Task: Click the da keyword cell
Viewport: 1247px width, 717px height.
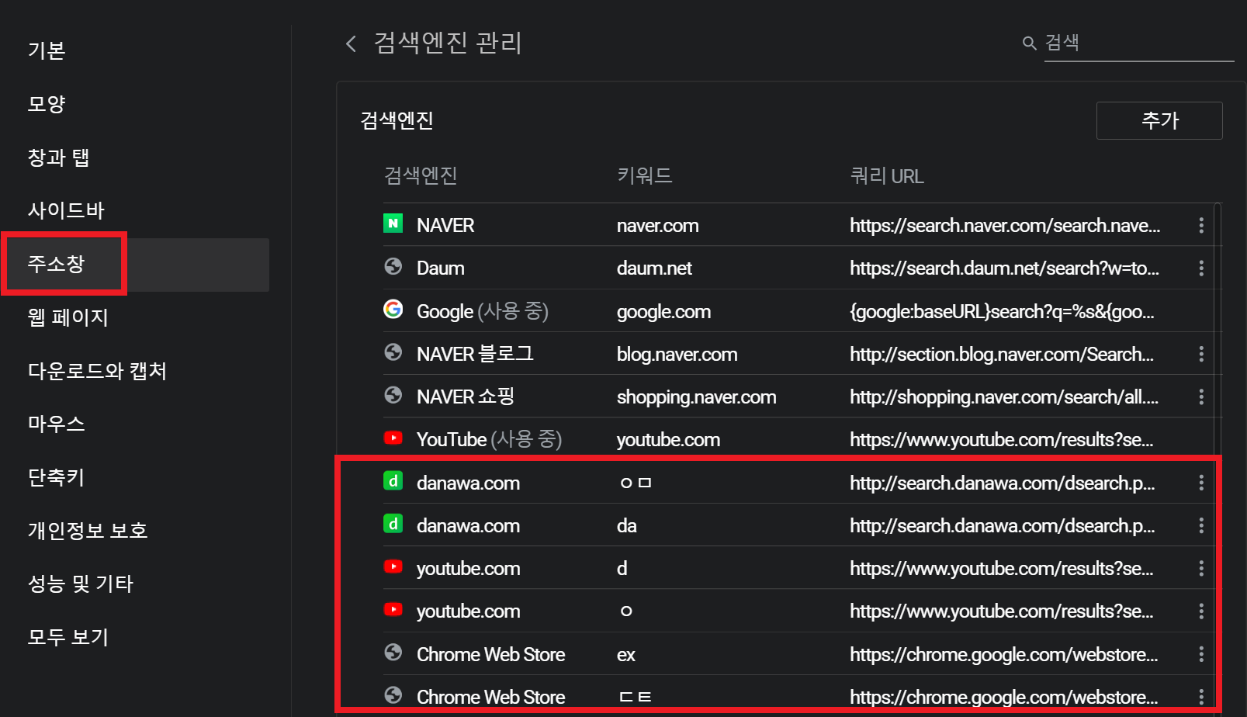Action: pos(627,525)
